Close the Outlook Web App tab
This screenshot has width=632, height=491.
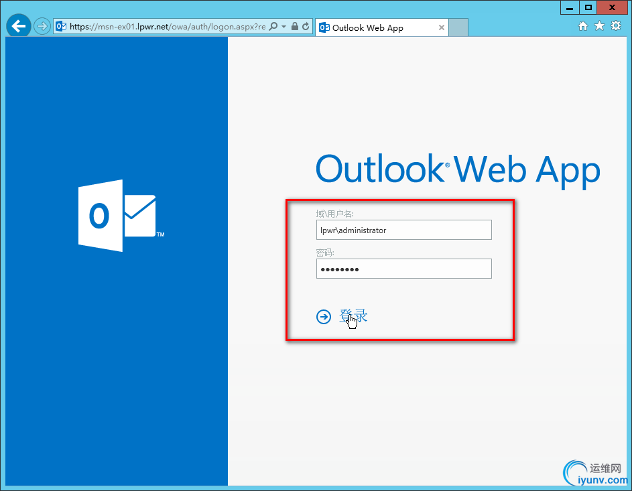pos(442,27)
